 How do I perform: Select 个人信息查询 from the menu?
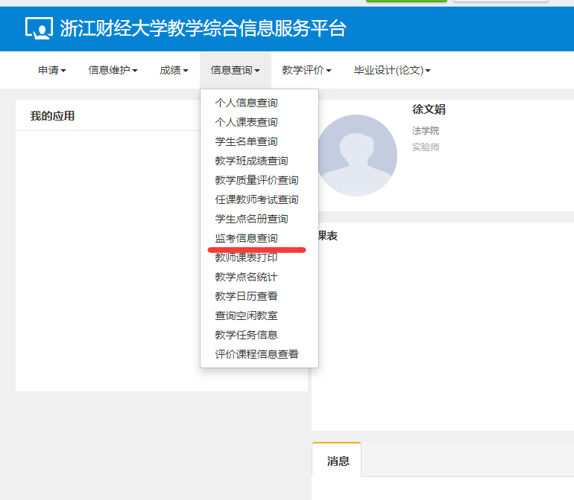(246, 103)
